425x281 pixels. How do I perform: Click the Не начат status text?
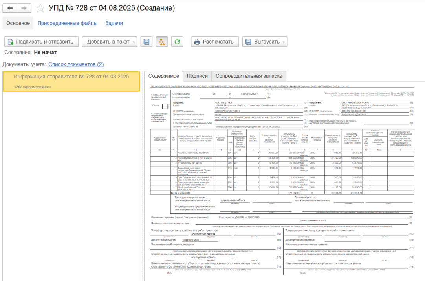pyautogui.click(x=45, y=53)
